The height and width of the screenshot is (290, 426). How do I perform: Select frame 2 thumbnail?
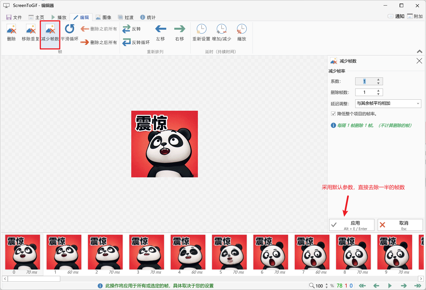[x=105, y=252]
